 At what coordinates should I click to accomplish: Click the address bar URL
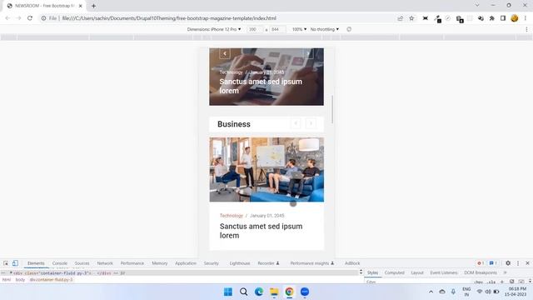click(x=169, y=18)
